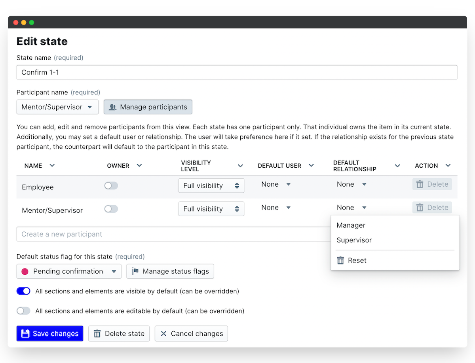Click the NAME column sort chevron
Screen dimensions: 475x363
52,166
